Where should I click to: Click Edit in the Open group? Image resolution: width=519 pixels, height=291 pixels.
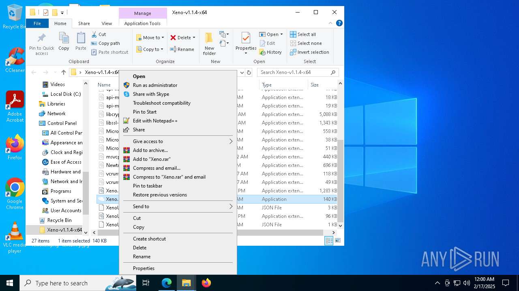click(267, 43)
